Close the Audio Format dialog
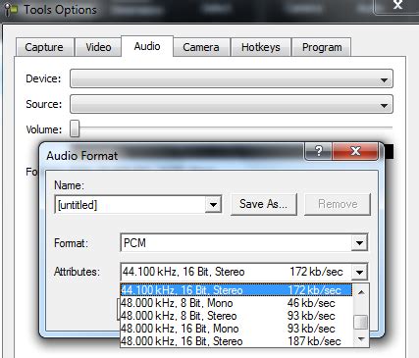419x358 pixels. tap(355, 151)
